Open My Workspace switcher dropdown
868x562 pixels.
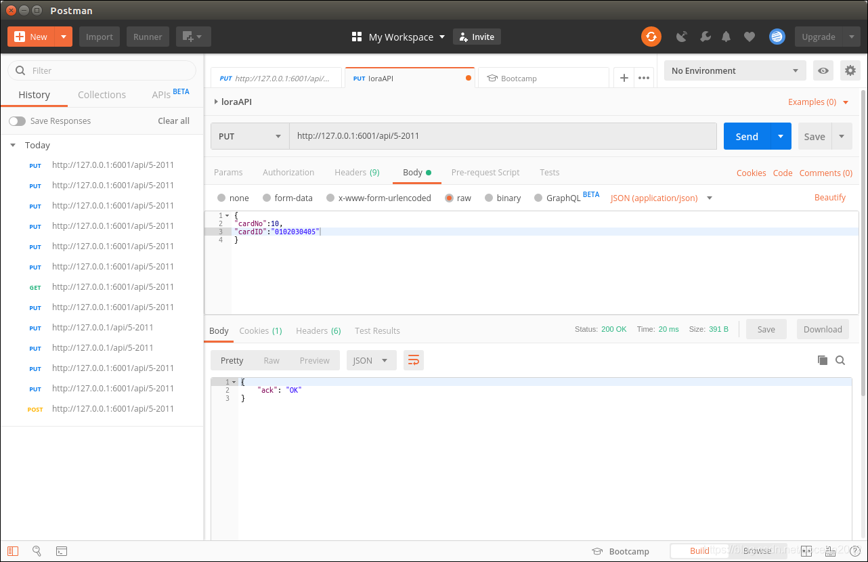[407, 37]
